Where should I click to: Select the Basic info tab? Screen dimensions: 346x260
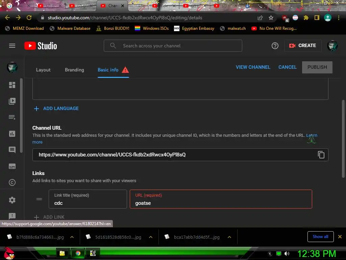[113, 70]
